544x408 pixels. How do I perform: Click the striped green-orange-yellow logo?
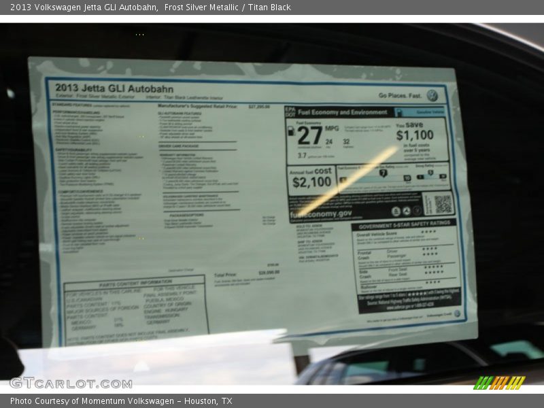tap(499, 383)
